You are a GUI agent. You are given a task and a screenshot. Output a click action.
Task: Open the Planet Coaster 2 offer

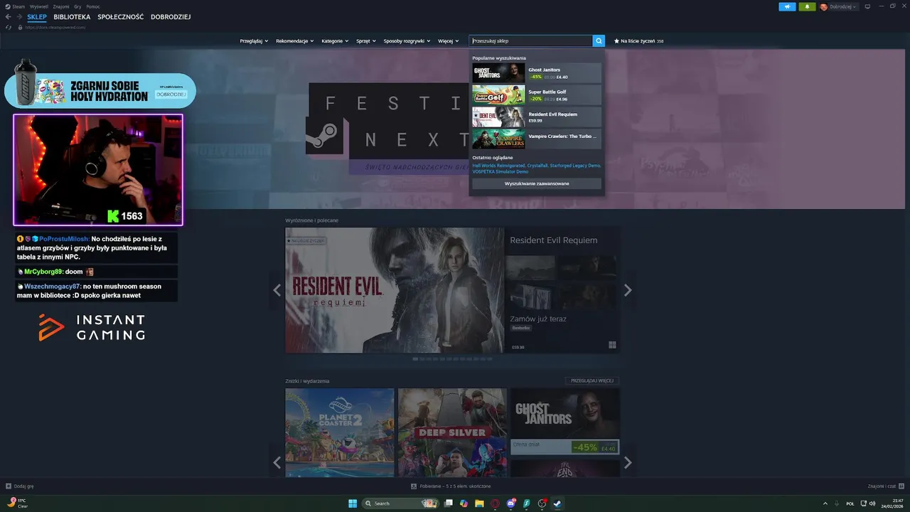tap(340, 432)
